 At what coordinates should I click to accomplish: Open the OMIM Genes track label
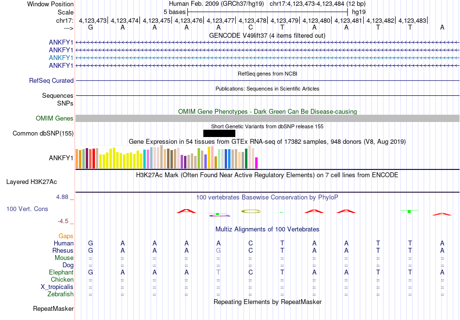click(55, 119)
